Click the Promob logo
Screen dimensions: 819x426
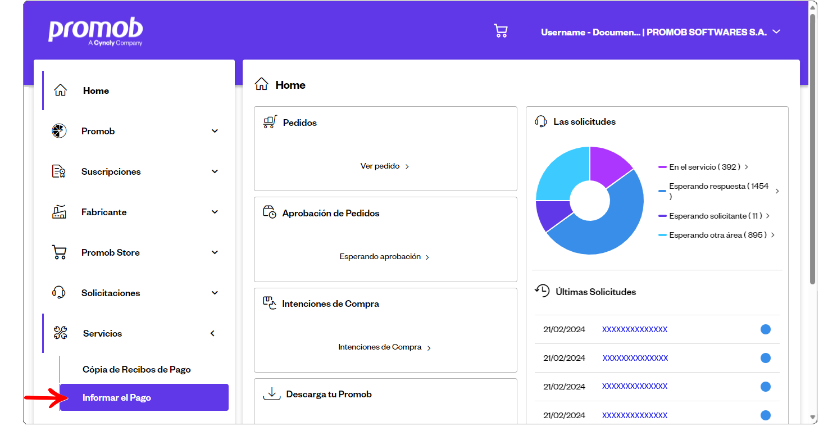coord(95,32)
